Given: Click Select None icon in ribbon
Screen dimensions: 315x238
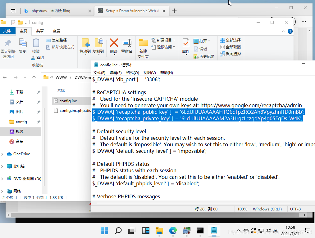Looking at the screenshot, I should (x=222, y=47).
